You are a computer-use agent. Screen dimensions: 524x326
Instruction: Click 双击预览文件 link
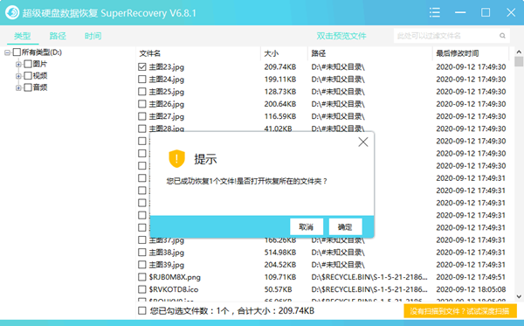[341, 36]
